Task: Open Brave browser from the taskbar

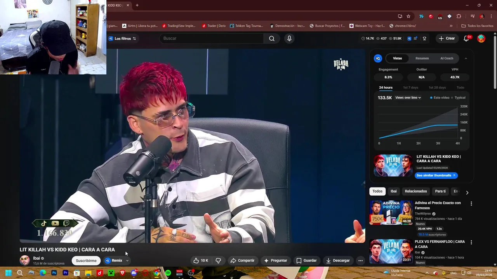Action: [122, 273]
